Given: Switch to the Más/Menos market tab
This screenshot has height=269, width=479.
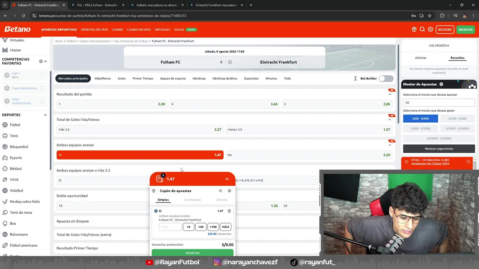Looking at the screenshot, I should click(103, 78).
